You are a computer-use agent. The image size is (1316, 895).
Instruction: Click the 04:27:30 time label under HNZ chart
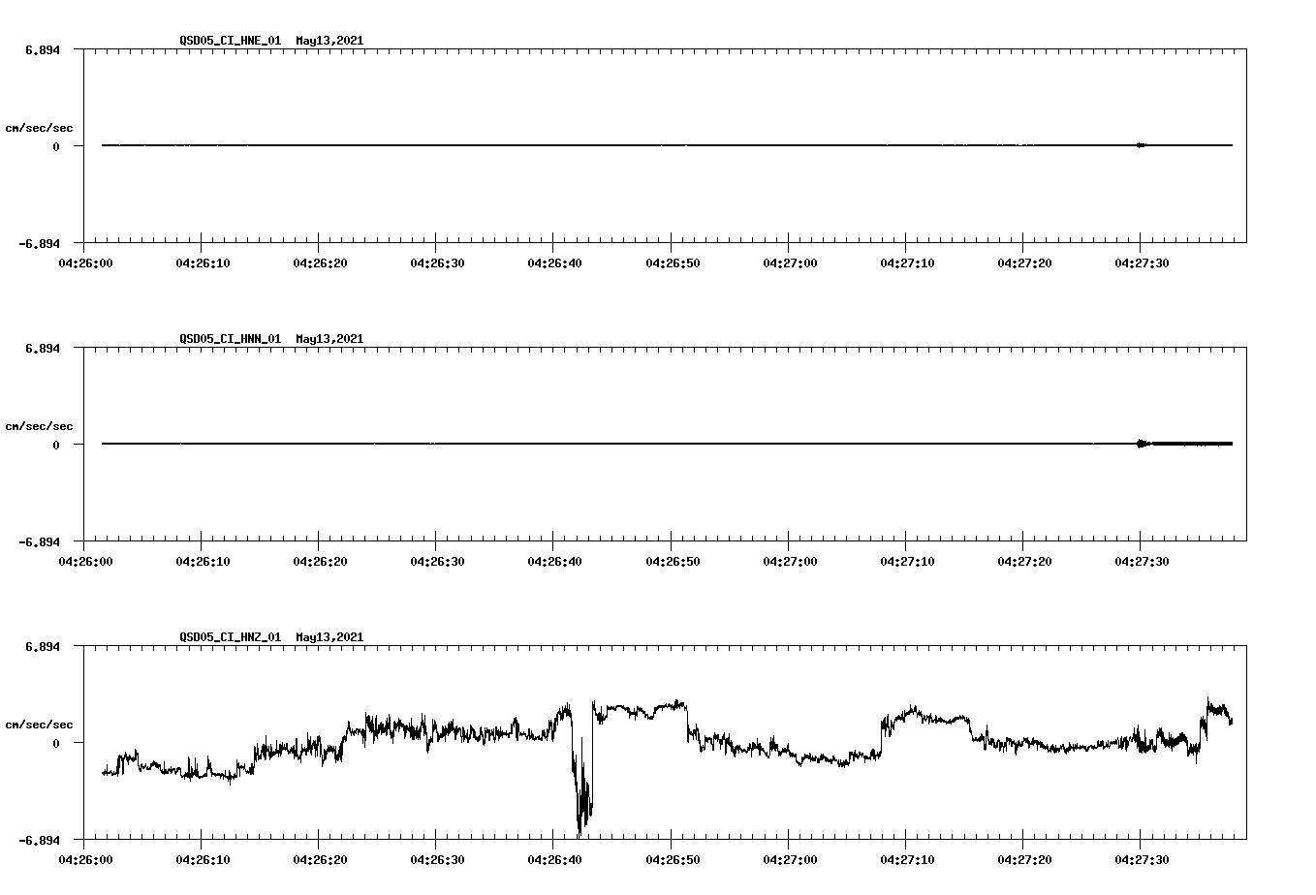pos(1141,859)
